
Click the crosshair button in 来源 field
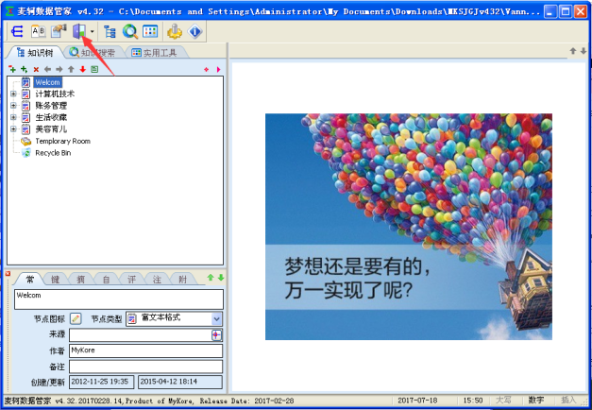click(x=216, y=334)
